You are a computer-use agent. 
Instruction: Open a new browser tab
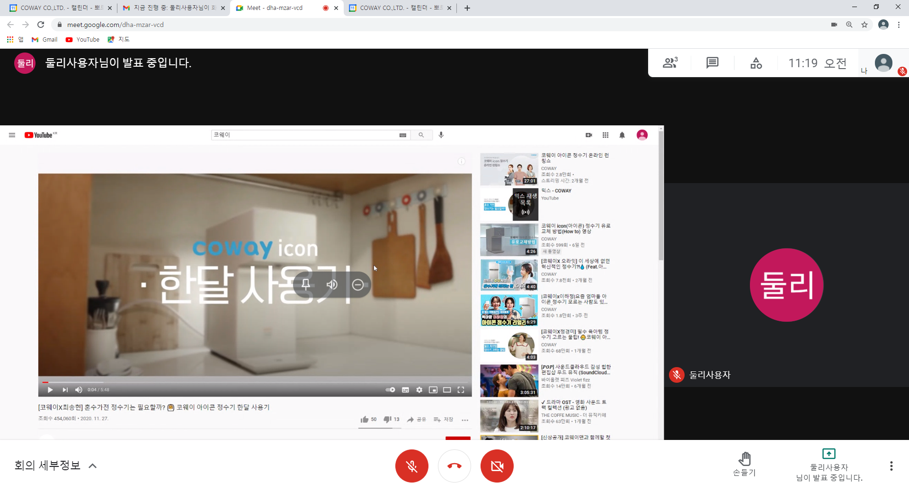coord(467,8)
